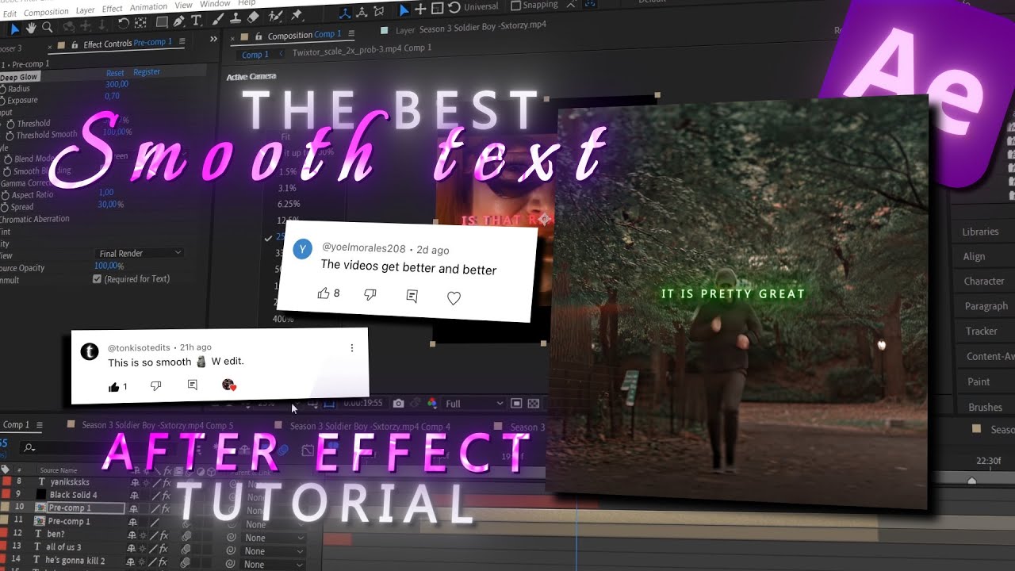The image size is (1015, 571).
Task: Select 400% in the zoom list
Action: pyautogui.click(x=282, y=319)
